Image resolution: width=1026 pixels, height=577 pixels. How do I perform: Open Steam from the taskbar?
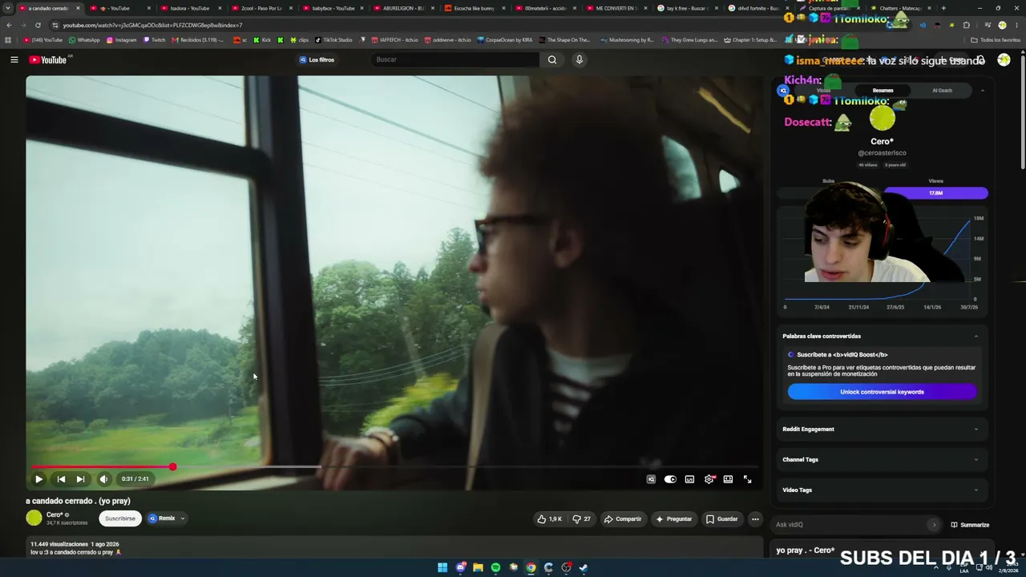(x=584, y=568)
